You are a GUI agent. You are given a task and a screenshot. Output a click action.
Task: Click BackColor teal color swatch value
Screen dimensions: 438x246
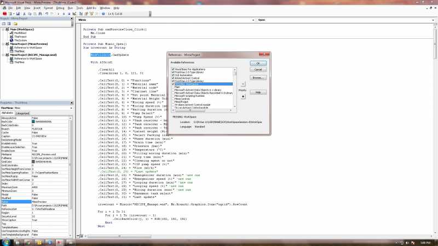(33, 121)
